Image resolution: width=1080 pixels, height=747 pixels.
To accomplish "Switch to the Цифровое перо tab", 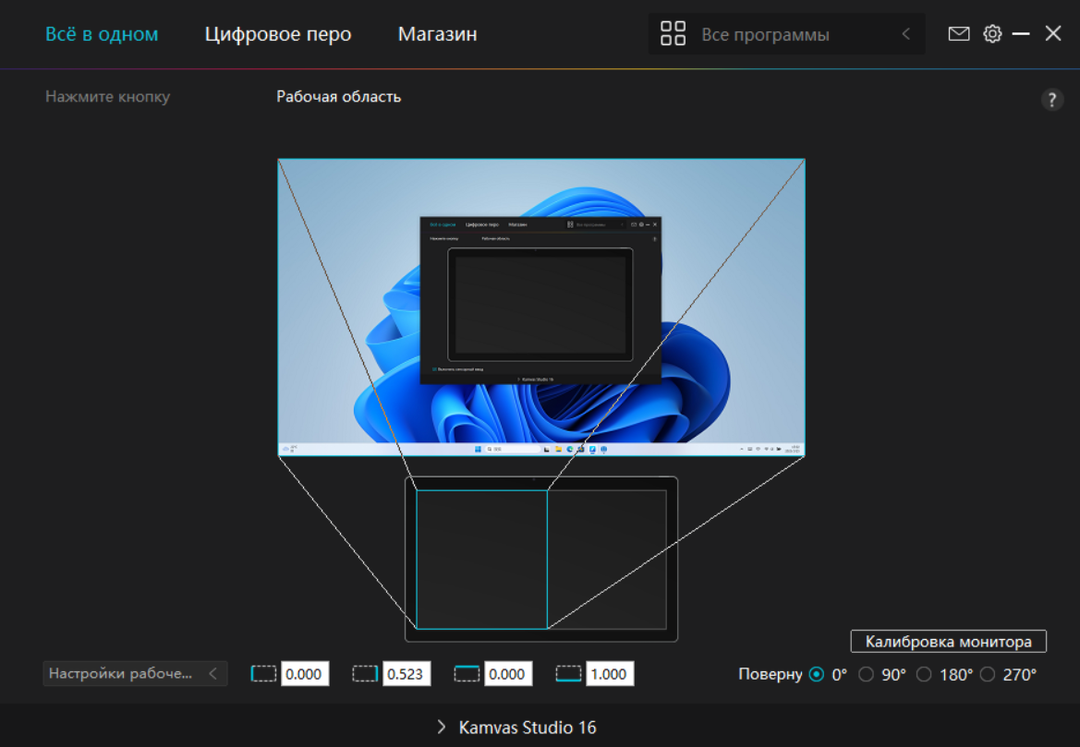I will pos(277,34).
